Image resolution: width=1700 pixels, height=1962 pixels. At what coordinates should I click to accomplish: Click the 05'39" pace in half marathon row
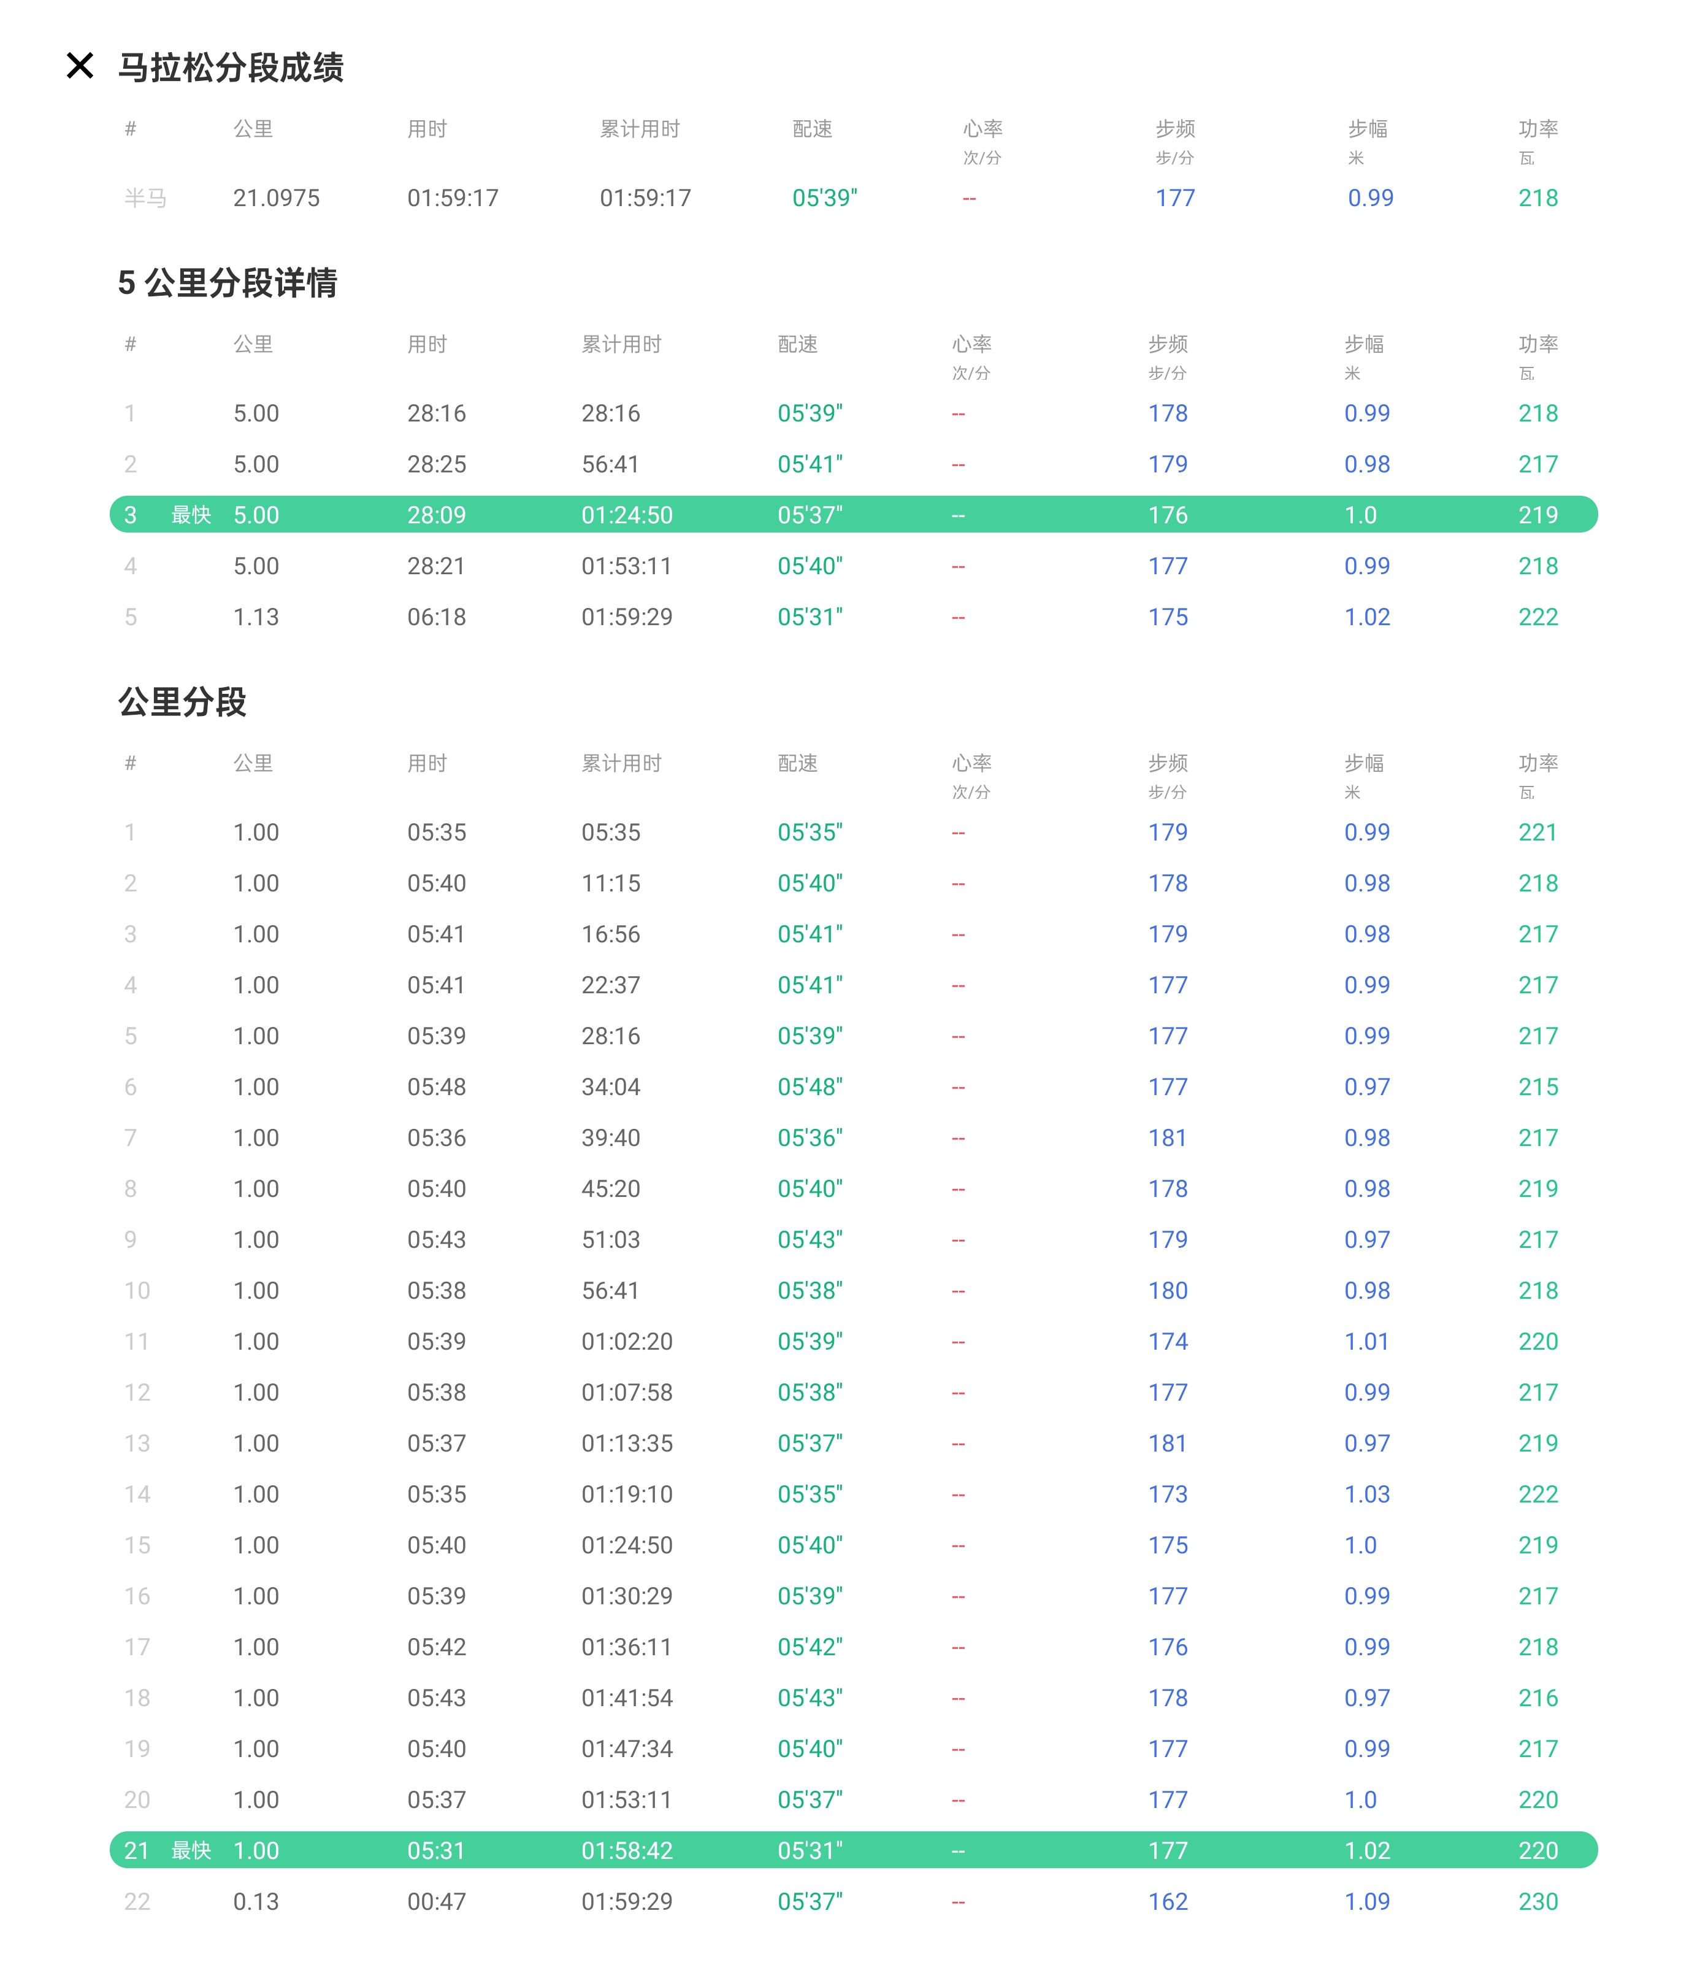824,198
